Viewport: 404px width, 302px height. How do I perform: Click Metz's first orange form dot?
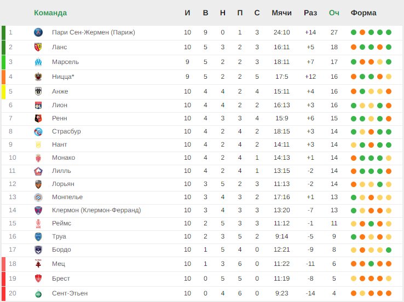pyautogui.click(x=354, y=264)
